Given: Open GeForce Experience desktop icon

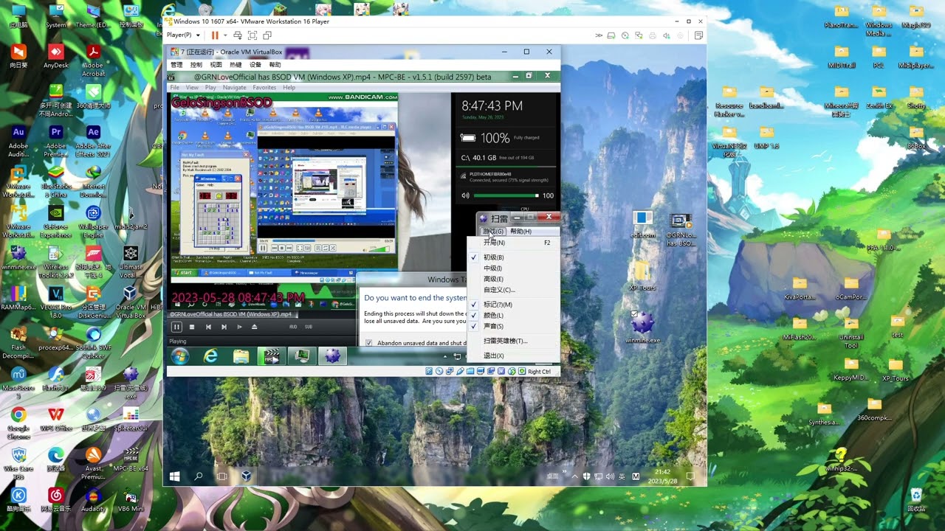Looking at the screenshot, I should click(56, 221).
